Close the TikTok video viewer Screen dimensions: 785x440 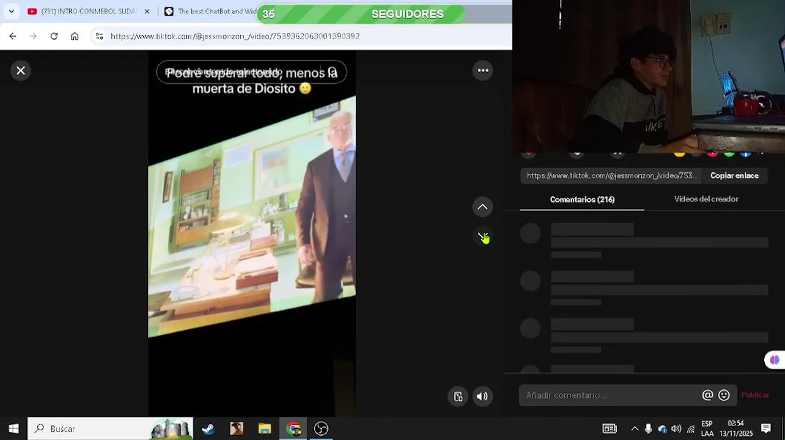21,70
